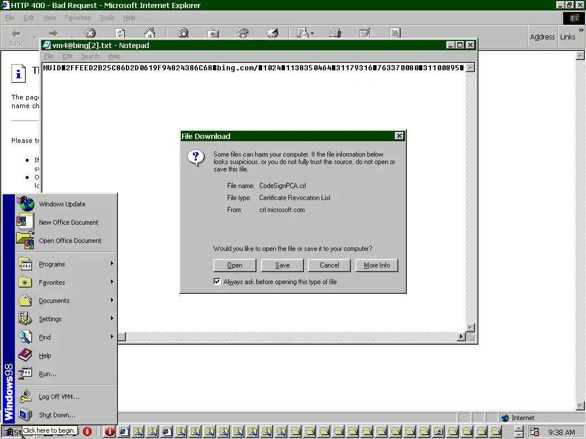This screenshot has height=439, width=586.
Task: Click More Info in File Download dialog
Action: point(377,265)
